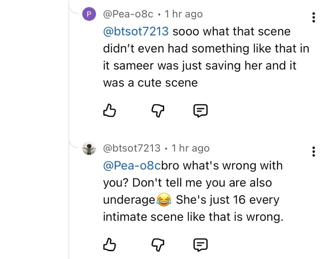Like the @btsot7213 reply
Image resolution: width=334 pixels, height=259 pixels.
109,244
